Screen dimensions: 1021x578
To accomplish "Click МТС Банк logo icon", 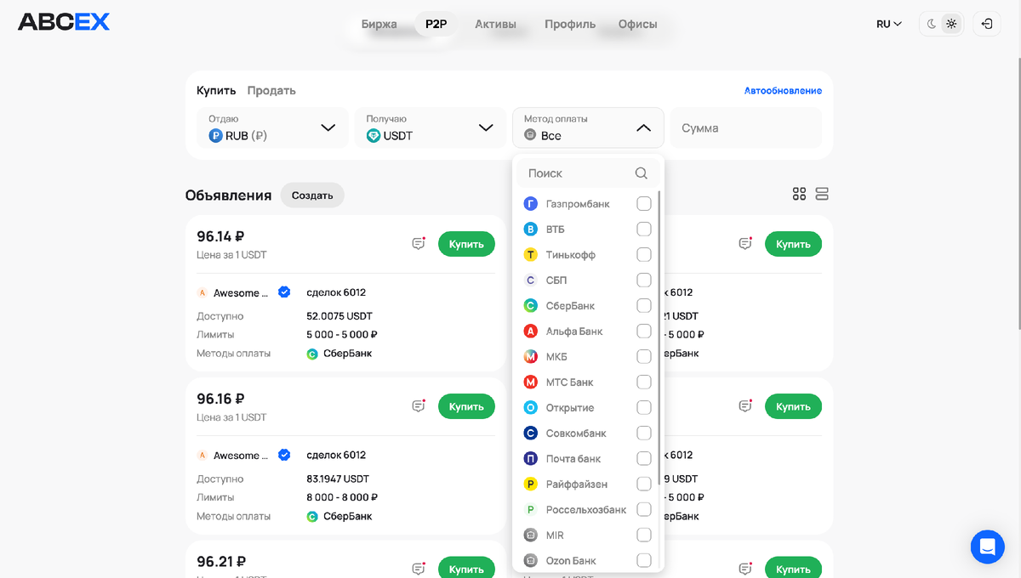I will pos(530,382).
